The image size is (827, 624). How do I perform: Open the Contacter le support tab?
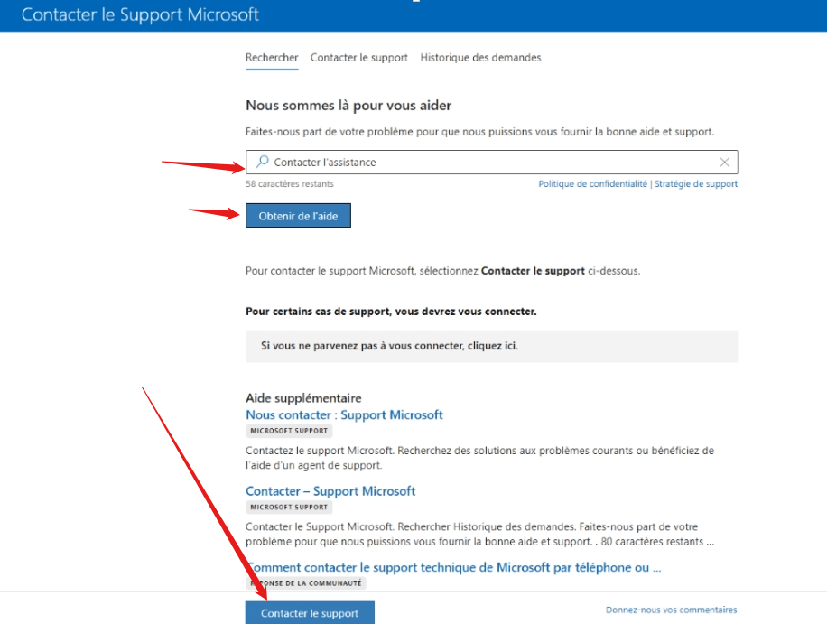point(359,58)
